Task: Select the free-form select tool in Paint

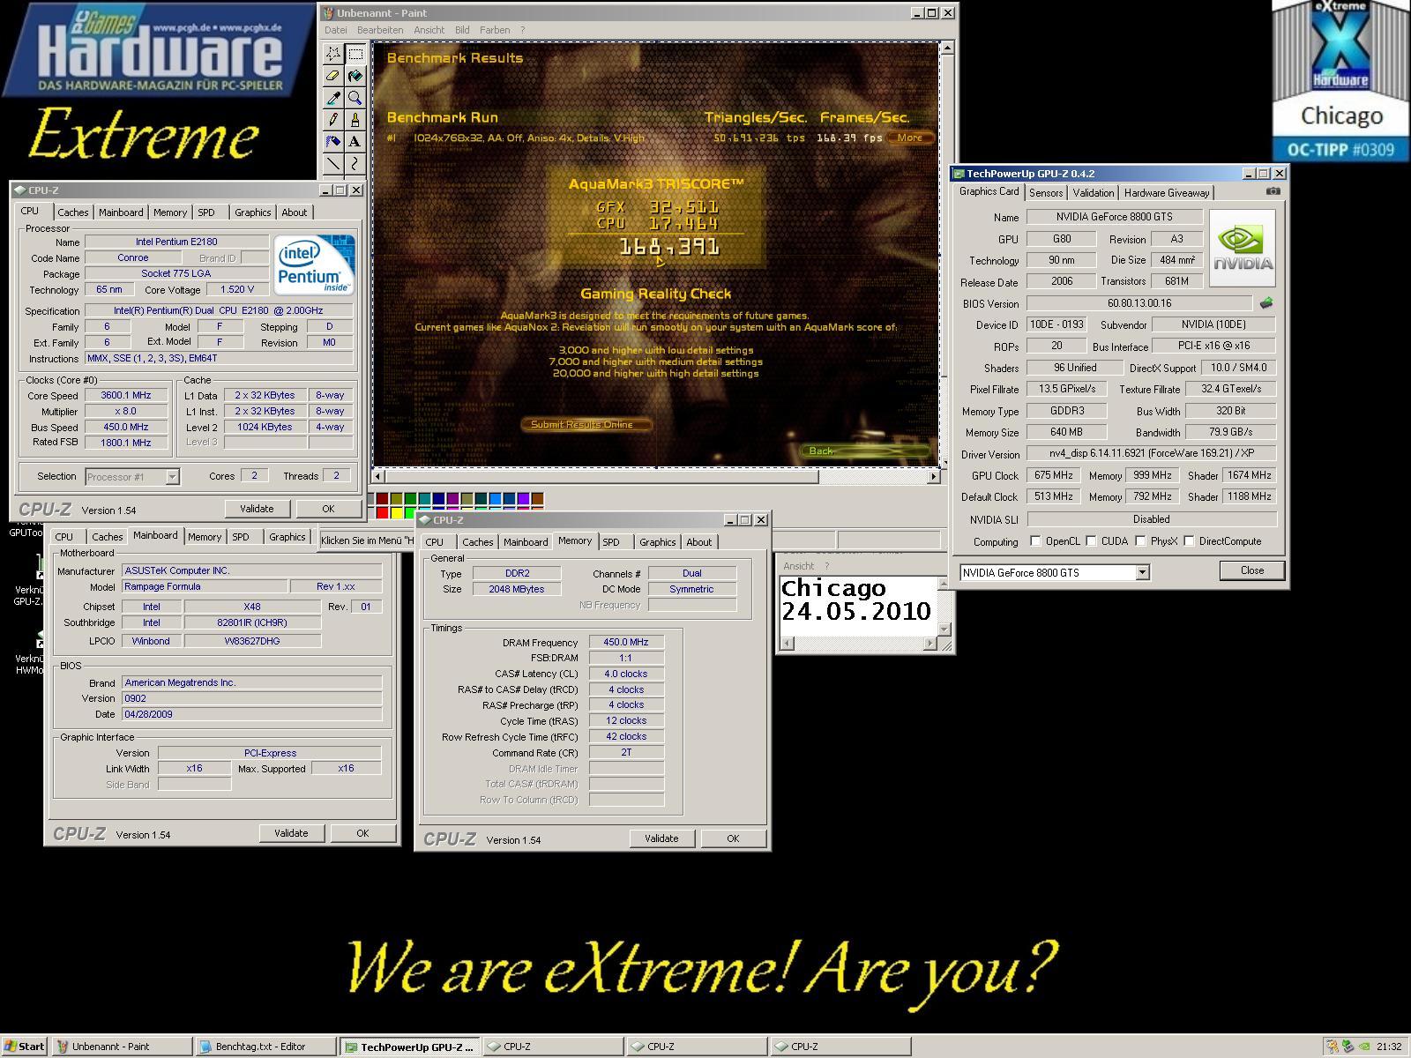Action: click(x=333, y=54)
